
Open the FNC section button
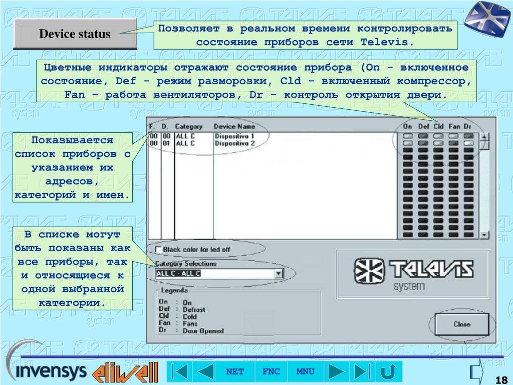click(271, 371)
